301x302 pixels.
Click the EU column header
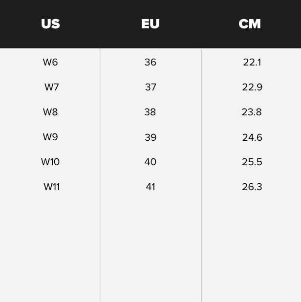point(150,24)
